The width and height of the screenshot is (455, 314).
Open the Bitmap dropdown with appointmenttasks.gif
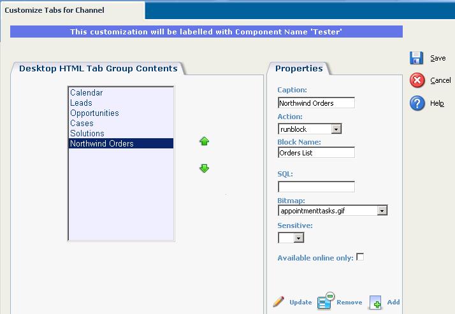333,210
